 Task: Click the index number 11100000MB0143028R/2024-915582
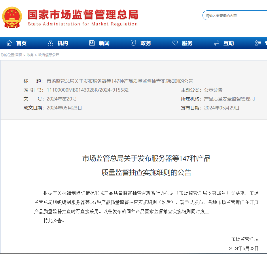tap(88, 90)
